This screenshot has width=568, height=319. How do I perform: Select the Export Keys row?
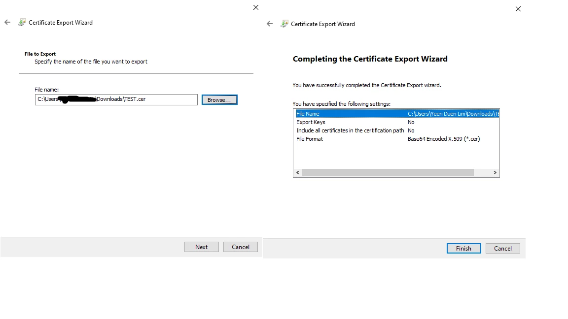tap(397, 122)
